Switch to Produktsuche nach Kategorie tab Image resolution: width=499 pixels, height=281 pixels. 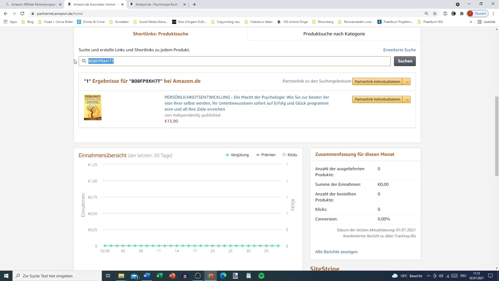[334, 34]
